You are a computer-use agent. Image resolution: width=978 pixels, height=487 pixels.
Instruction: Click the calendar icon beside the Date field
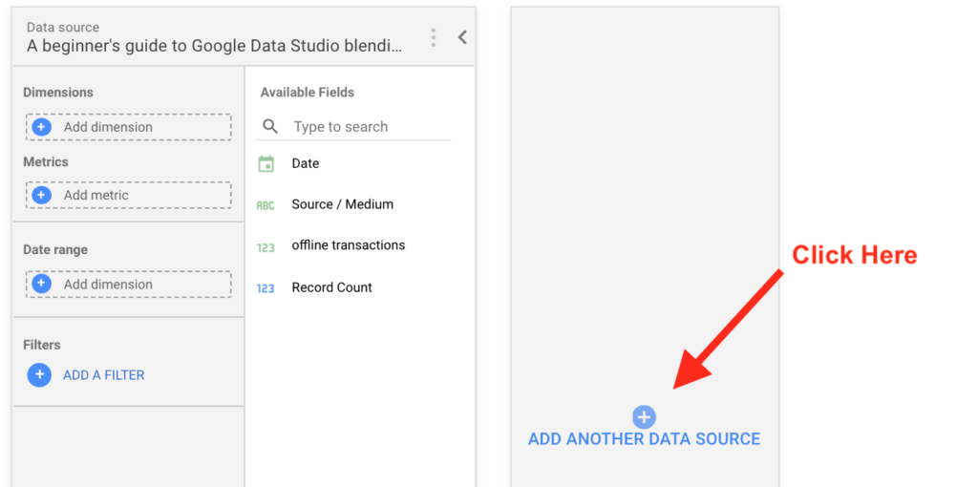tap(266, 163)
